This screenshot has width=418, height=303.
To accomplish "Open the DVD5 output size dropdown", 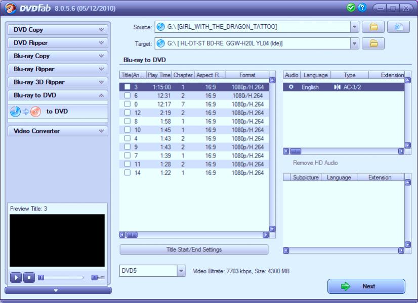I will pyautogui.click(x=181, y=271).
